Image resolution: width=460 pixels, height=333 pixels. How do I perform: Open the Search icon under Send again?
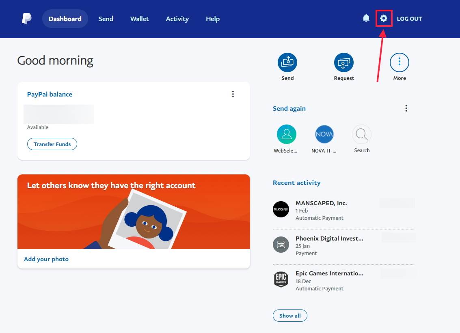[x=361, y=134]
